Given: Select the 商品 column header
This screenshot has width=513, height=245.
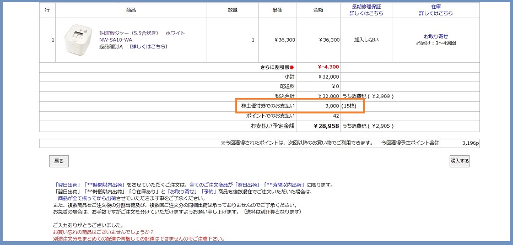Looking at the screenshot, I should pyautogui.click(x=131, y=10).
